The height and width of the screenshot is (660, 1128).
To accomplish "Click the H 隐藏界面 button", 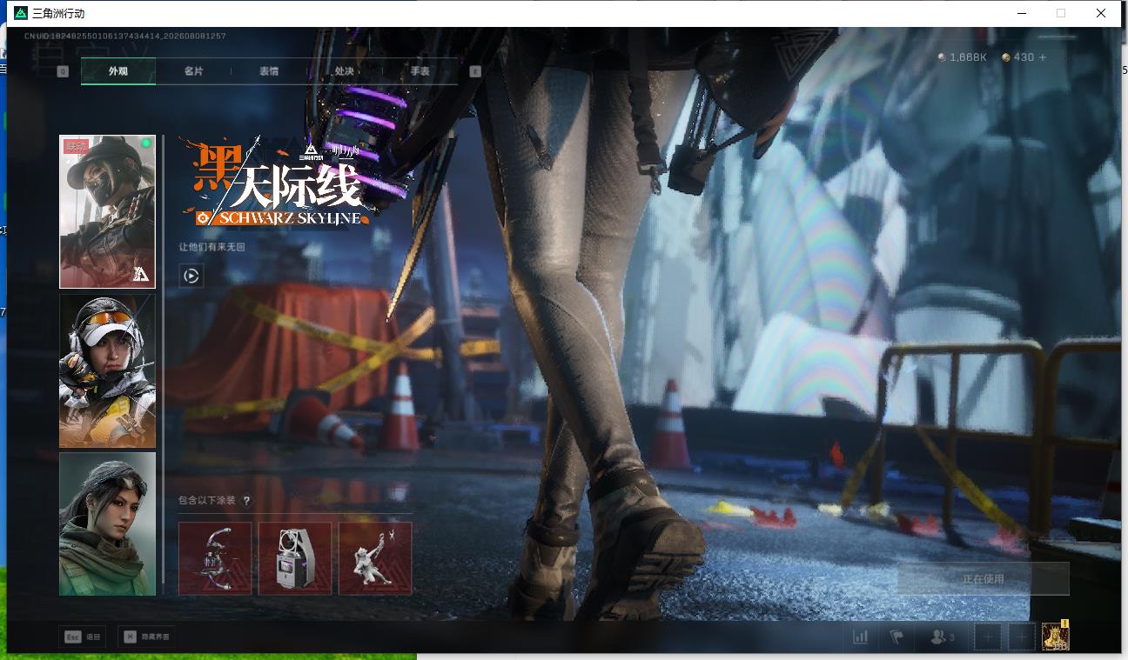I will 146,637.
